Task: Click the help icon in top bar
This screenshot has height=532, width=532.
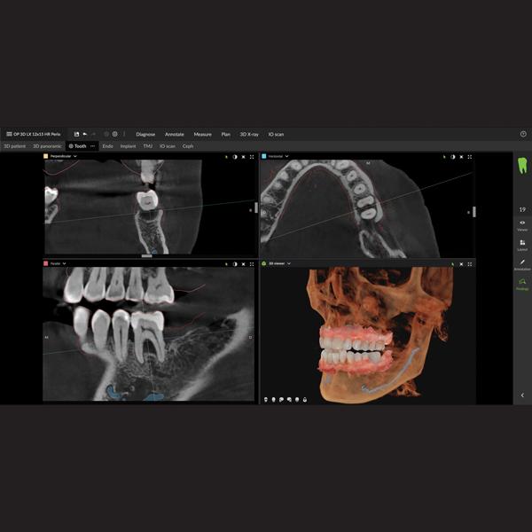Action: coord(523,134)
